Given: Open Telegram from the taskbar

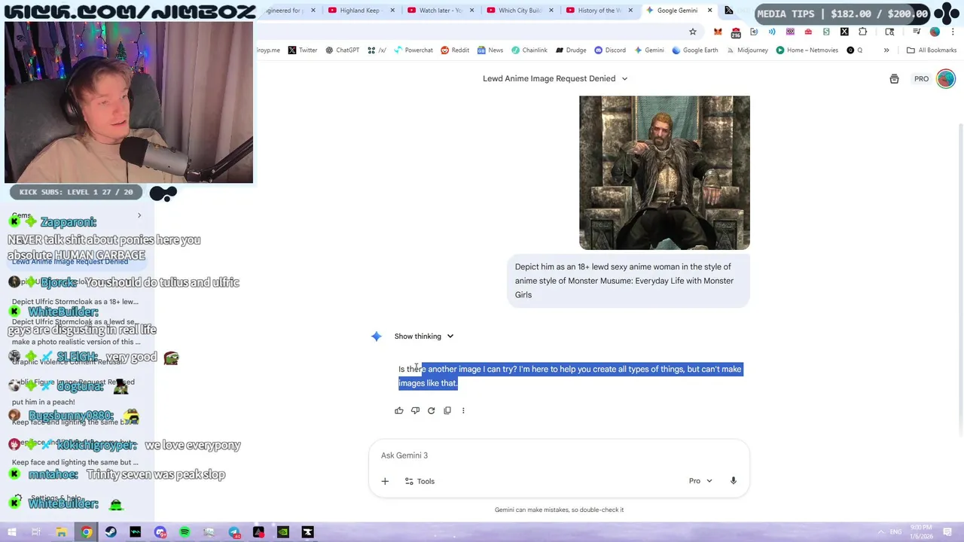Looking at the screenshot, I should pos(234,532).
